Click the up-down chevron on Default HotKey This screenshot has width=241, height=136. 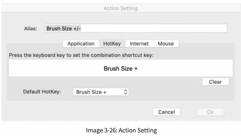[125, 92]
